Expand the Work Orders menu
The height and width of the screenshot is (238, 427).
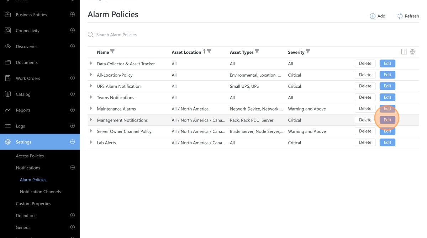pos(73,78)
